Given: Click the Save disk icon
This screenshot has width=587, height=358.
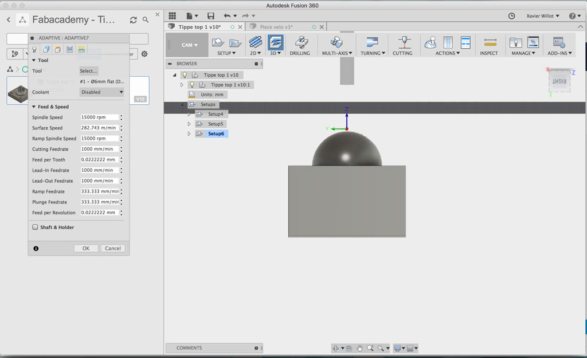Looking at the screenshot, I should pos(211,15).
